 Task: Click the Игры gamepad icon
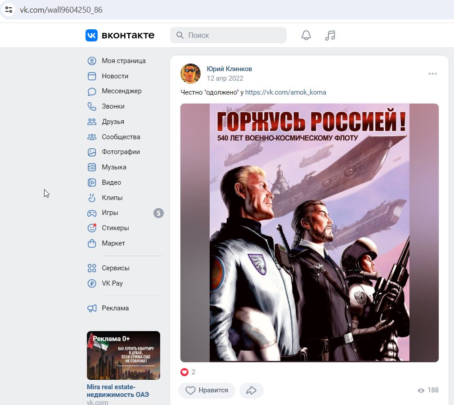pos(92,214)
